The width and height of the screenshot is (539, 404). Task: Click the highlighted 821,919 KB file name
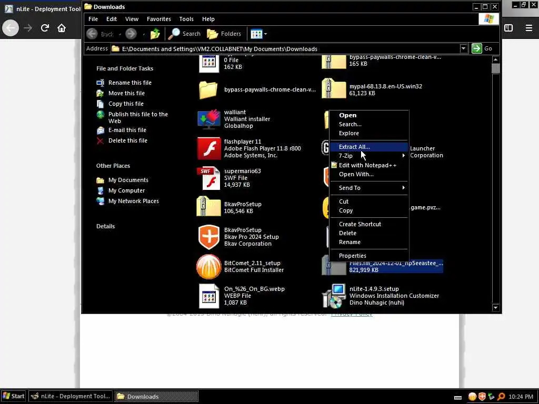(x=396, y=263)
